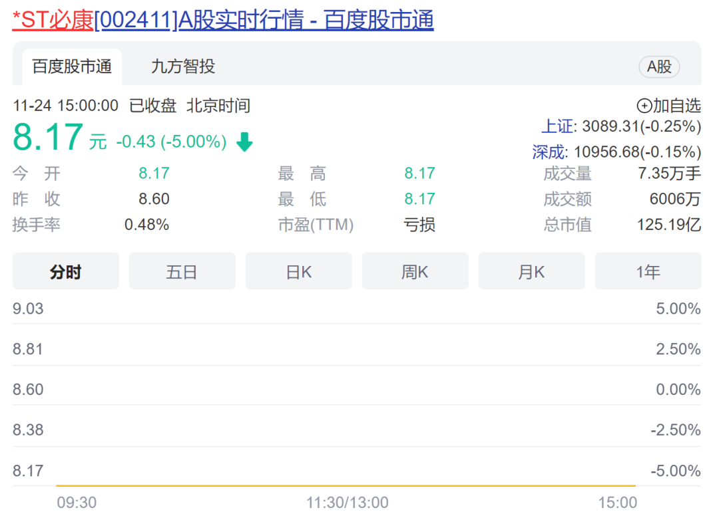Switch to the 1年 chart tab
719x520 pixels.
648,271
